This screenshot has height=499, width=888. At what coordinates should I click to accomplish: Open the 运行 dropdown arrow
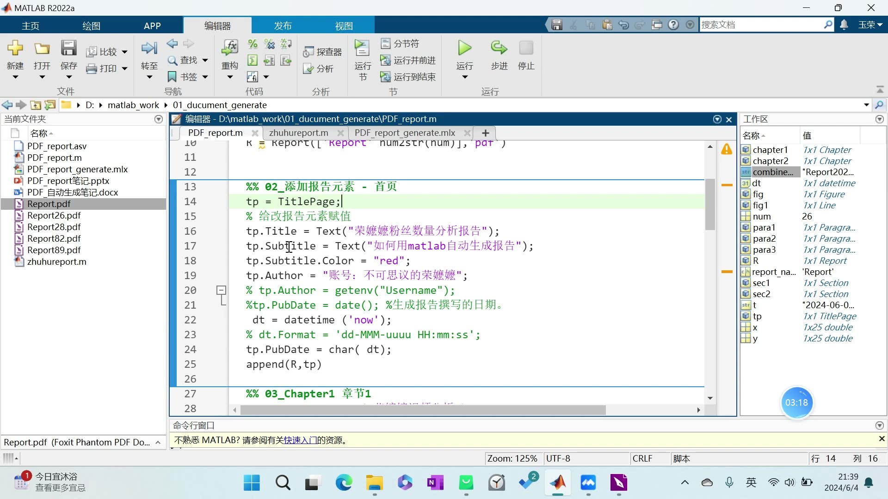[x=464, y=77]
